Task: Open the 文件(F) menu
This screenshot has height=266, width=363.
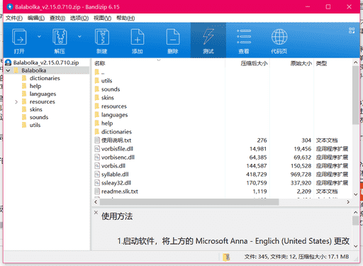Action: pyautogui.click(x=14, y=18)
